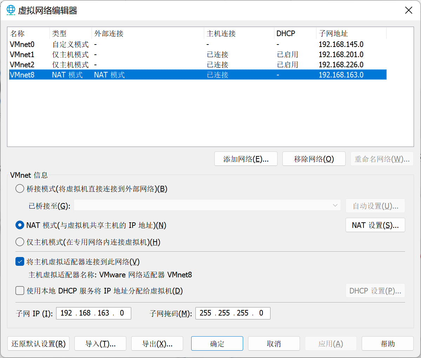Click 已连接 host cell in VMnet2 row
The width and height of the screenshot is (421, 358).
point(218,65)
